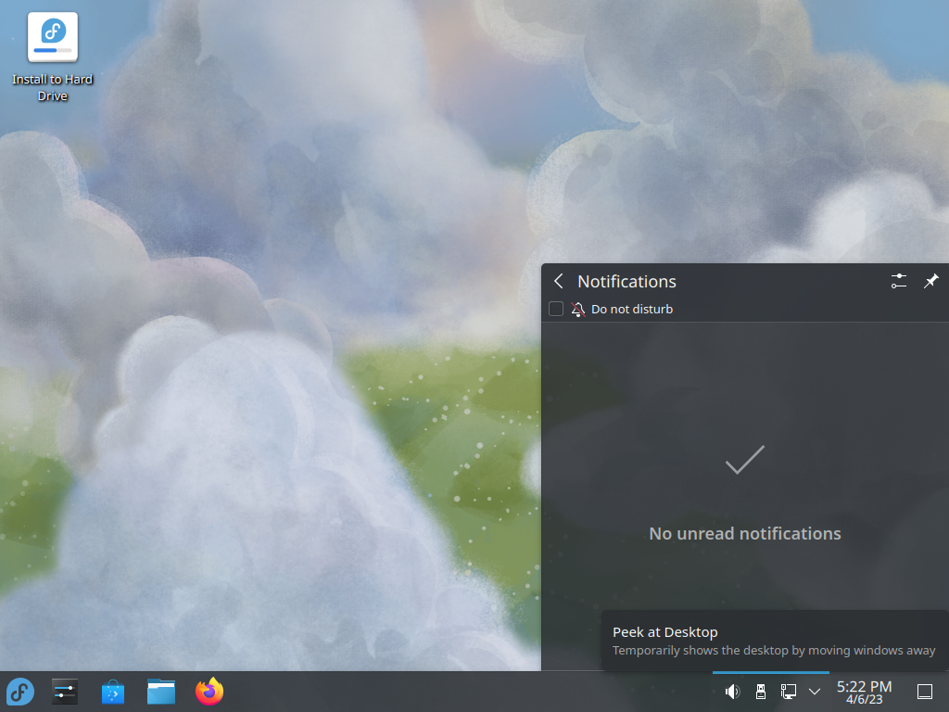Open the Fedora application launcher
949x712 pixels.
[x=20, y=692]
